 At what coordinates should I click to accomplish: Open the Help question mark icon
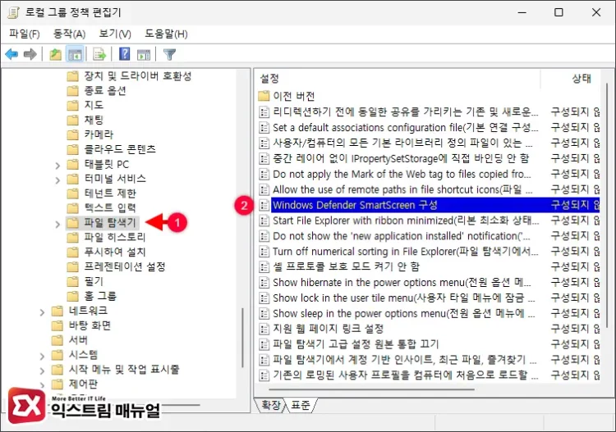pyautogui.click(x=124, y=54)
